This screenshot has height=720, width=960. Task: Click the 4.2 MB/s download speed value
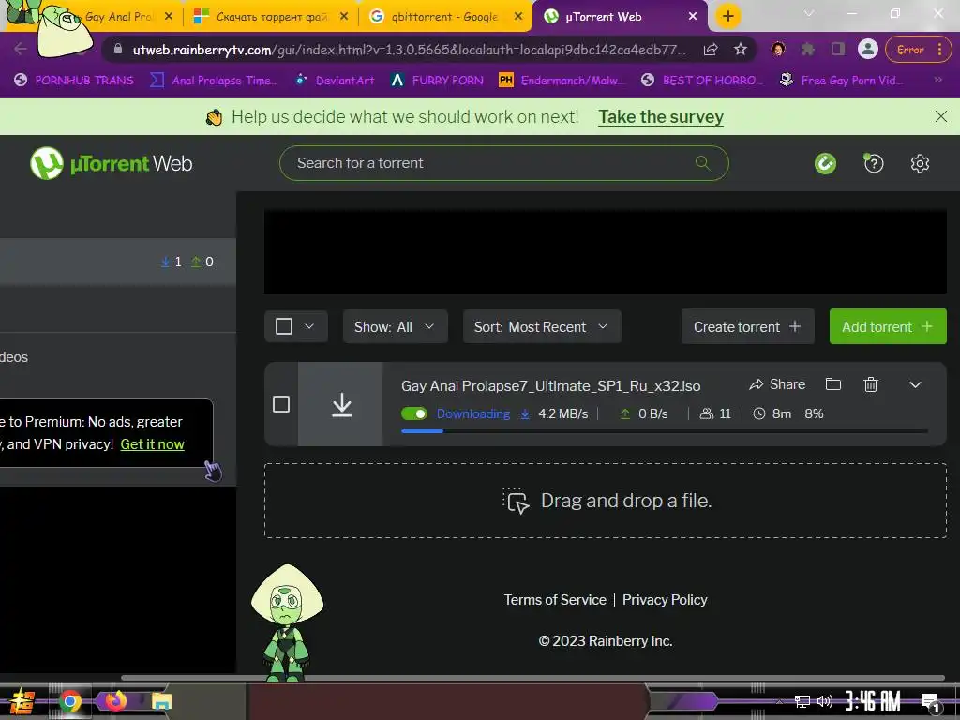(x=562, y=413)
